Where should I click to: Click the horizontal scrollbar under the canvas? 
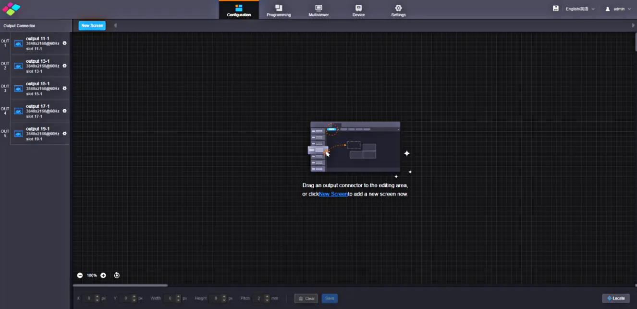click(120, 286)
